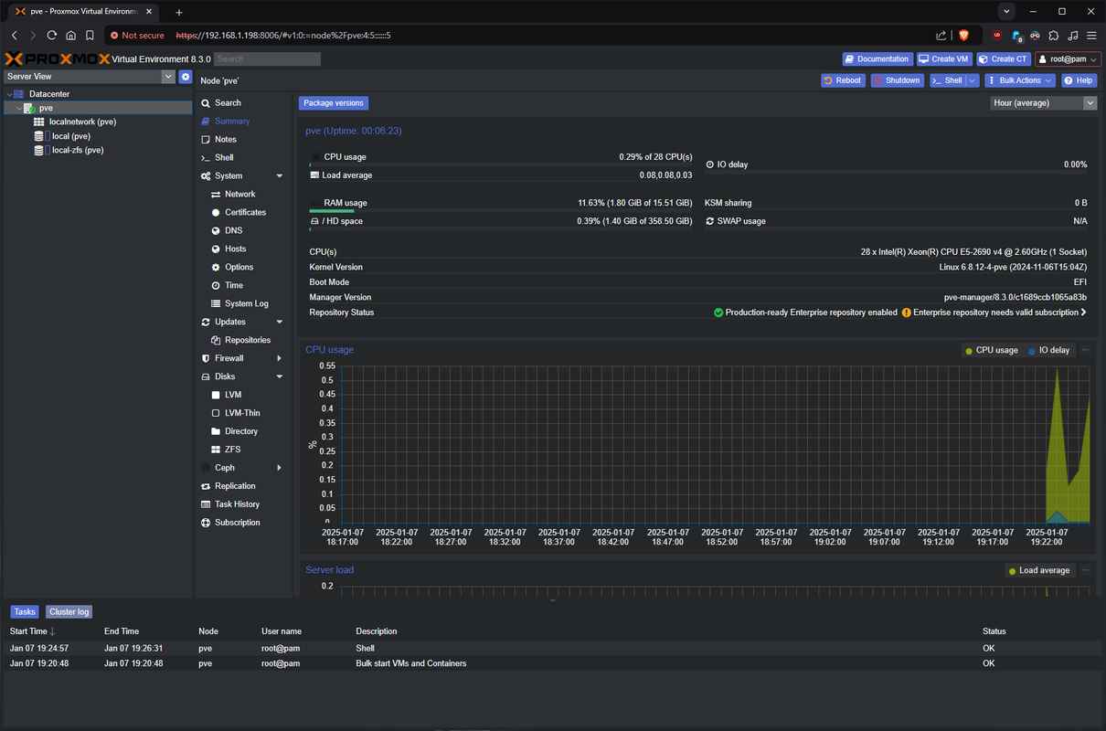This screenshot has width=1106, height=731.
Task: Click the Reboot button
Action: (842, 80)
